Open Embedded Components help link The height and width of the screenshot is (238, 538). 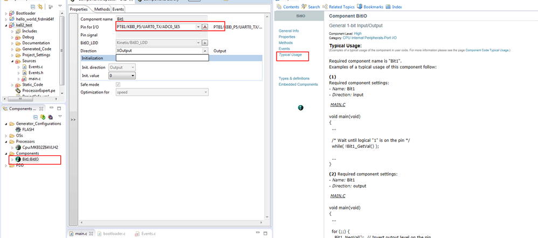tap(298, 85)
